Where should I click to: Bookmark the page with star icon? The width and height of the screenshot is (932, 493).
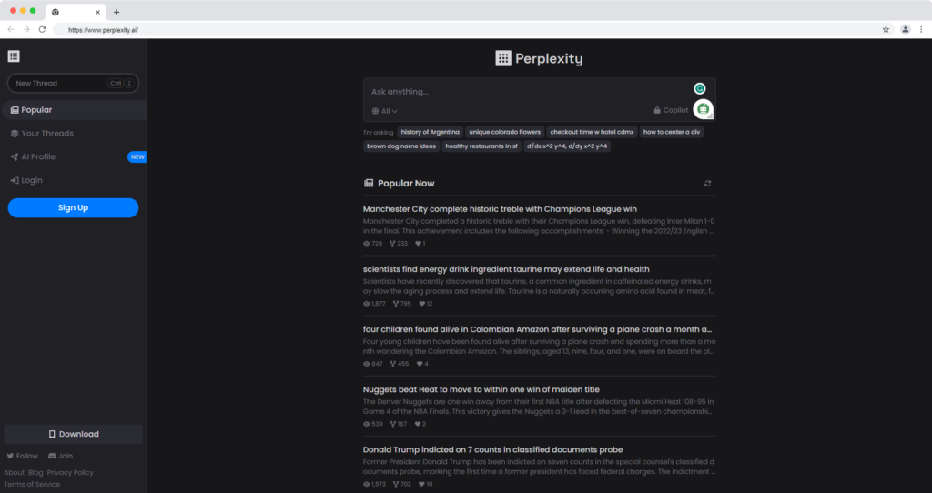pos(886,30)
